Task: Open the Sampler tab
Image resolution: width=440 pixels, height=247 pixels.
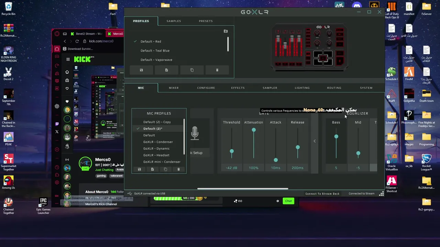Action: click(x=270, y=88)
